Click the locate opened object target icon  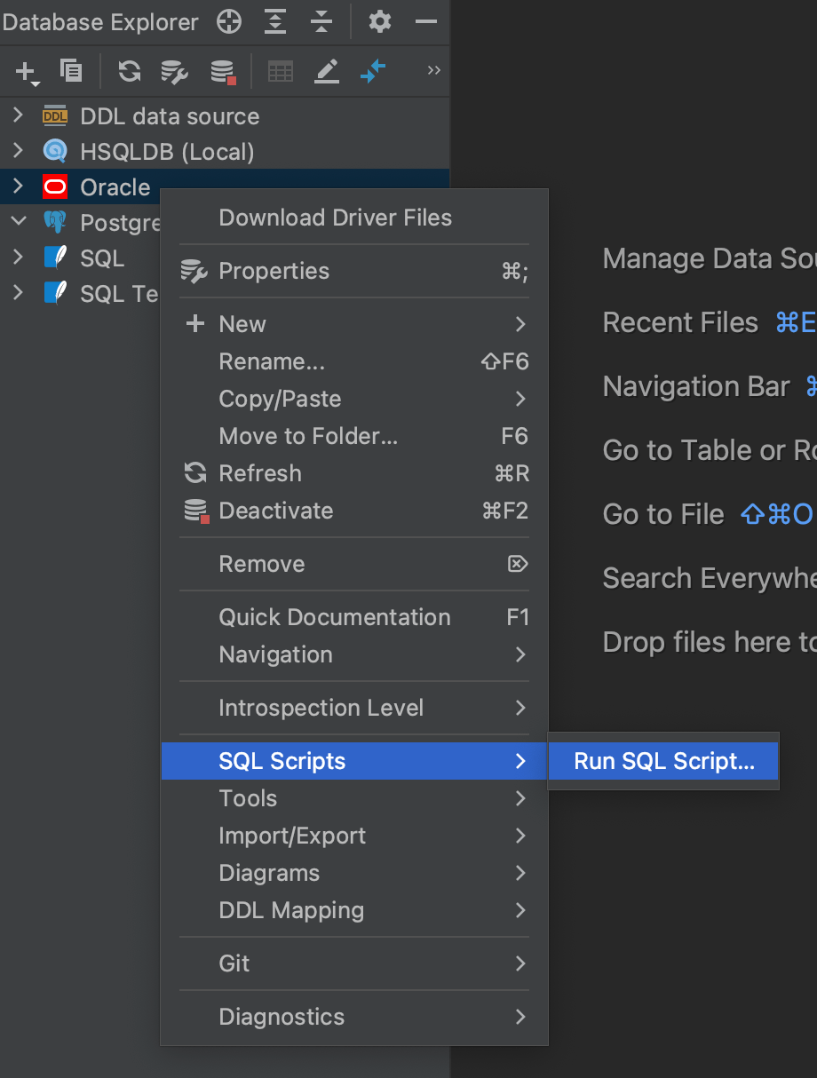tap(228, 22)
